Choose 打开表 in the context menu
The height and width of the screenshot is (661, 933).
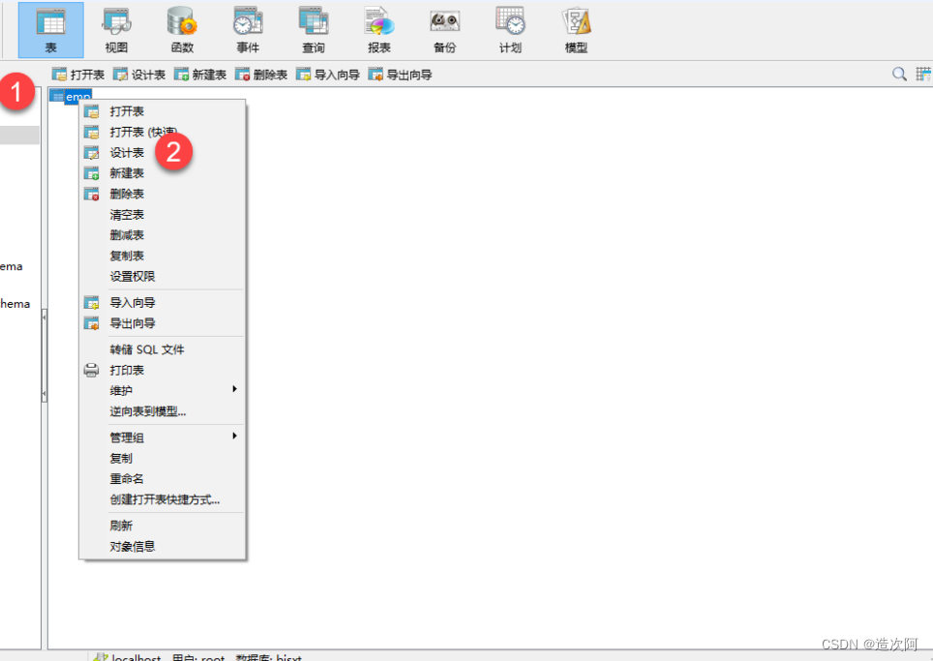163,111
